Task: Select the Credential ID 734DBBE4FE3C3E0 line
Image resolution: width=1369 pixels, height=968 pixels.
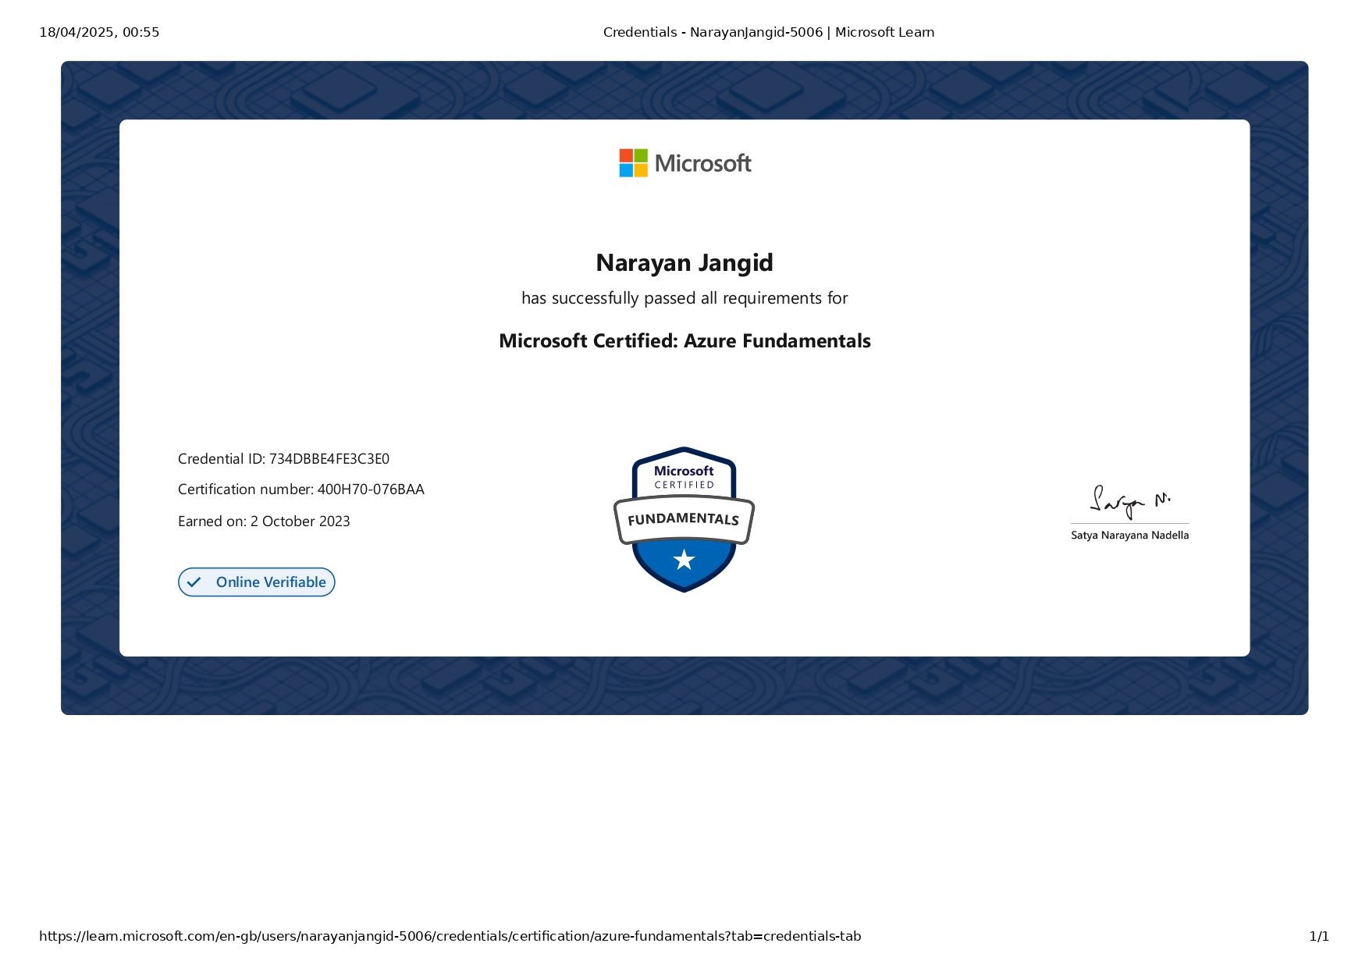Action: click(x=283, y=459)
